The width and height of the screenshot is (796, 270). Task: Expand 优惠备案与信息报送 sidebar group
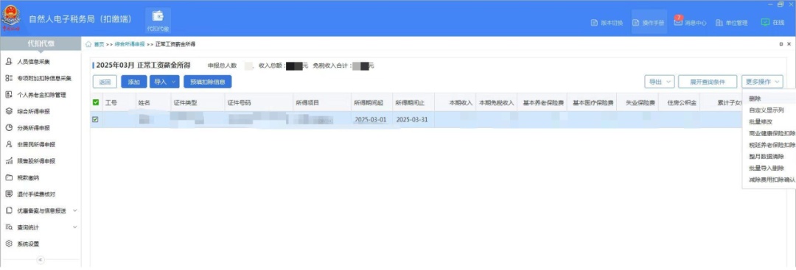point(41,210)
